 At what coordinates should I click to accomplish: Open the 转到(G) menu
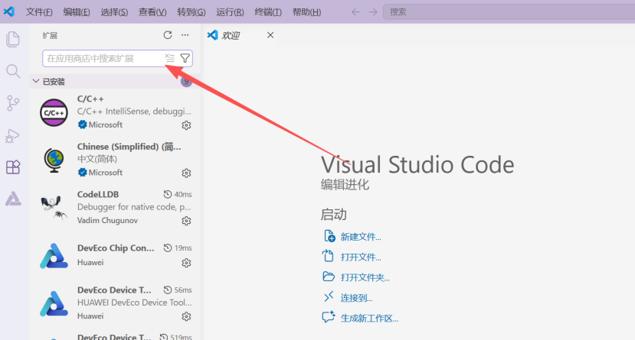coord(191,12)
